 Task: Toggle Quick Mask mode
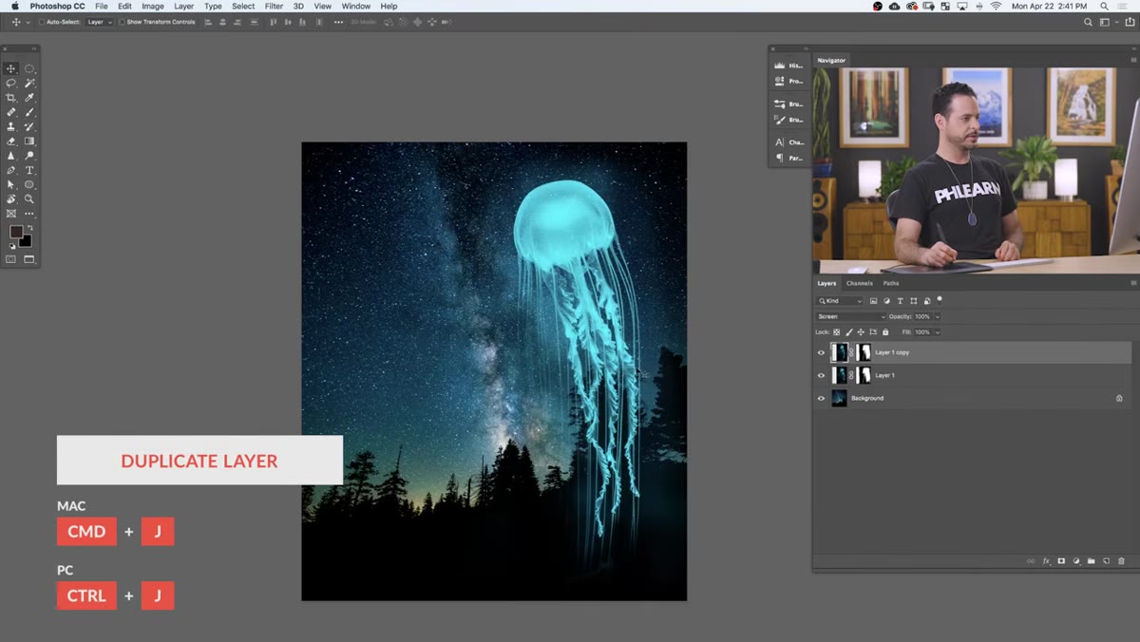coord(11,259)
